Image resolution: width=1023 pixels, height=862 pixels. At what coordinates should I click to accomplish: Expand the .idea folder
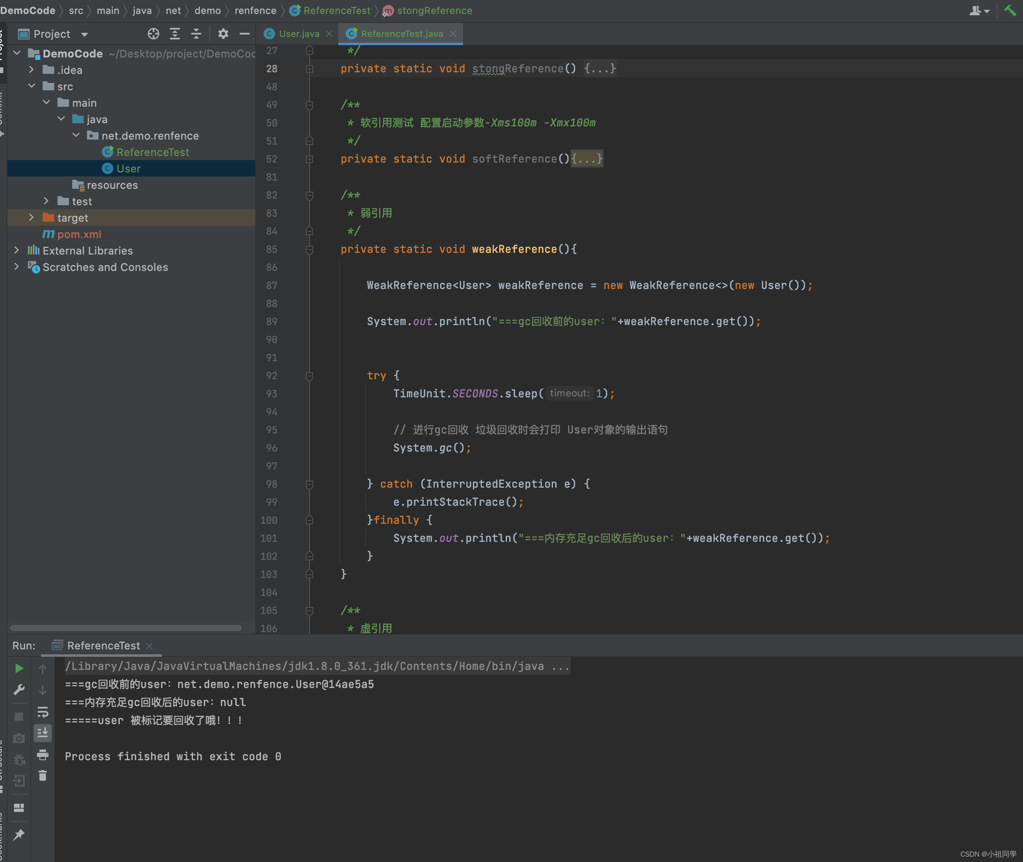point(32,69)
